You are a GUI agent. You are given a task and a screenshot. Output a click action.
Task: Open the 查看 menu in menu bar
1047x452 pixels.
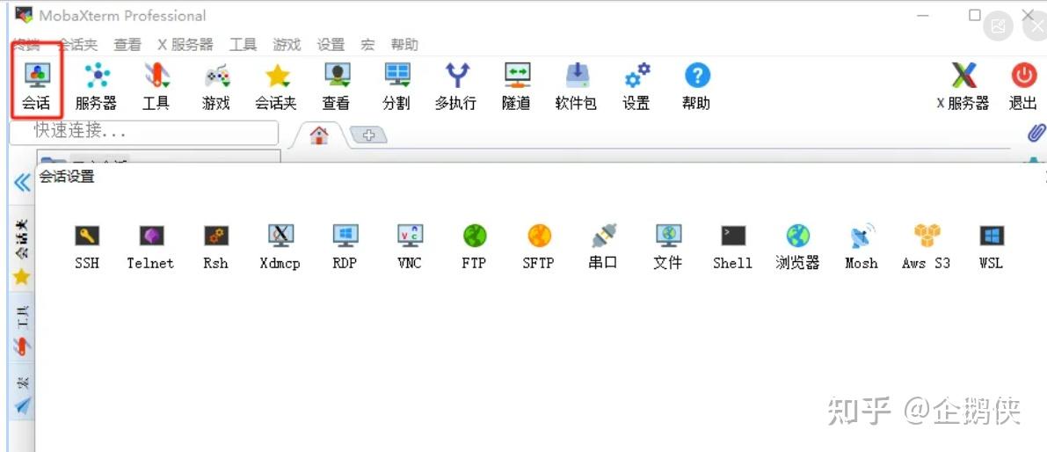(127, 45)
